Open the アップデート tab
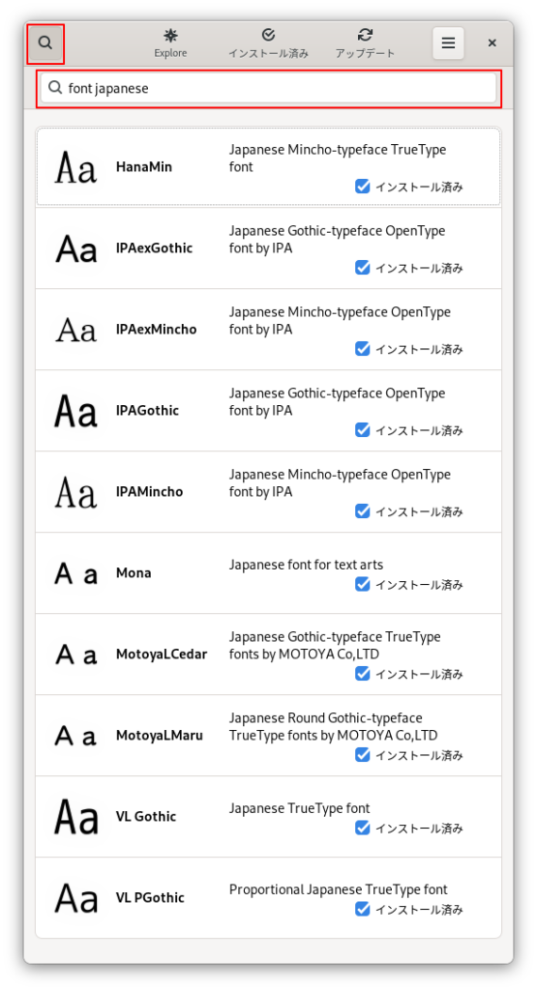Image resolution: width=537 pixels, height=990 pixels. (365, 43)
